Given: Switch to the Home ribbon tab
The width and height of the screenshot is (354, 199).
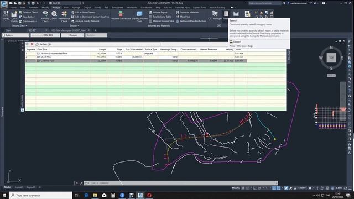Looking at the screenshot, I should click(13, 7).
